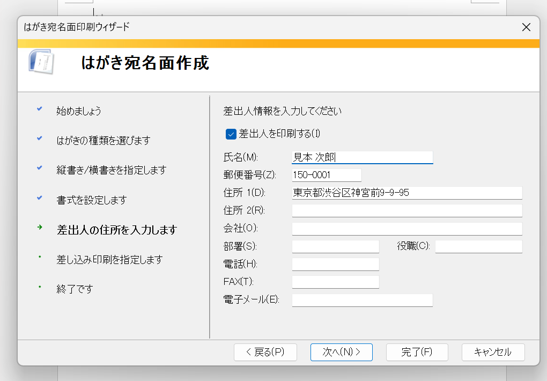Focus the 郵便番号 postal code field

click(x=327, y=175)
